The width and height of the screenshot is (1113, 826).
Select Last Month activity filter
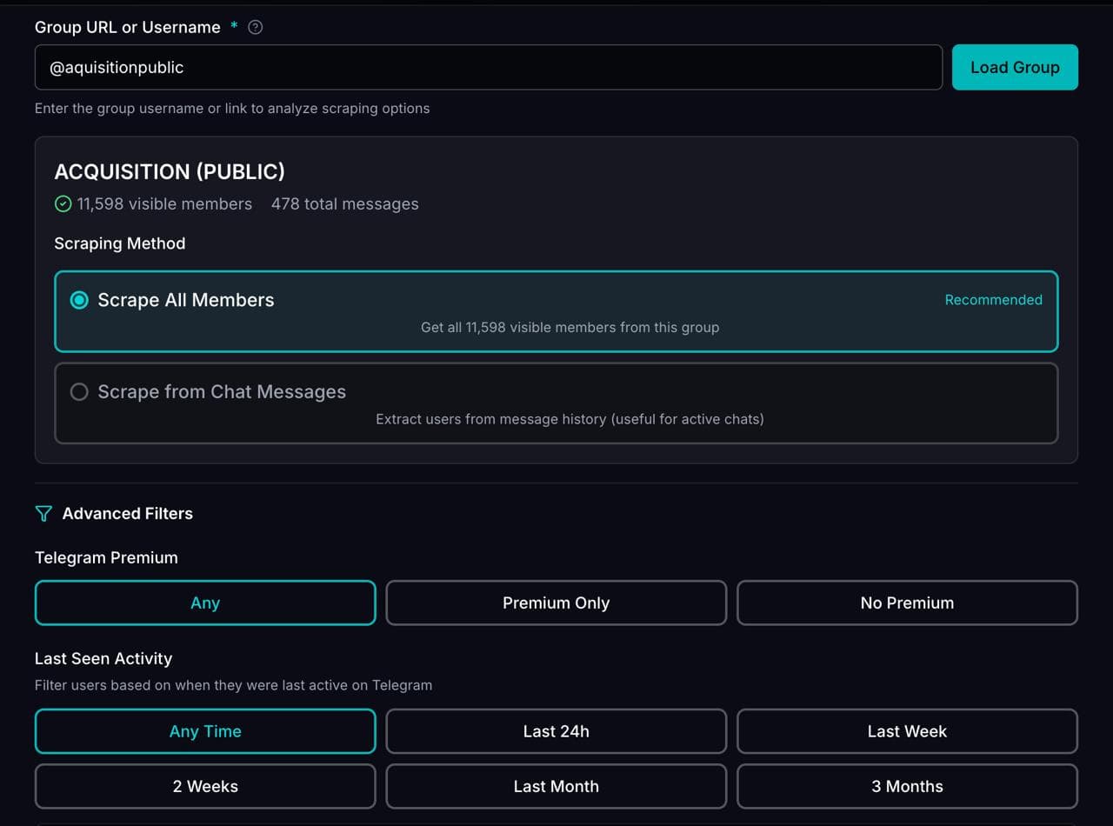click(556, 786)
